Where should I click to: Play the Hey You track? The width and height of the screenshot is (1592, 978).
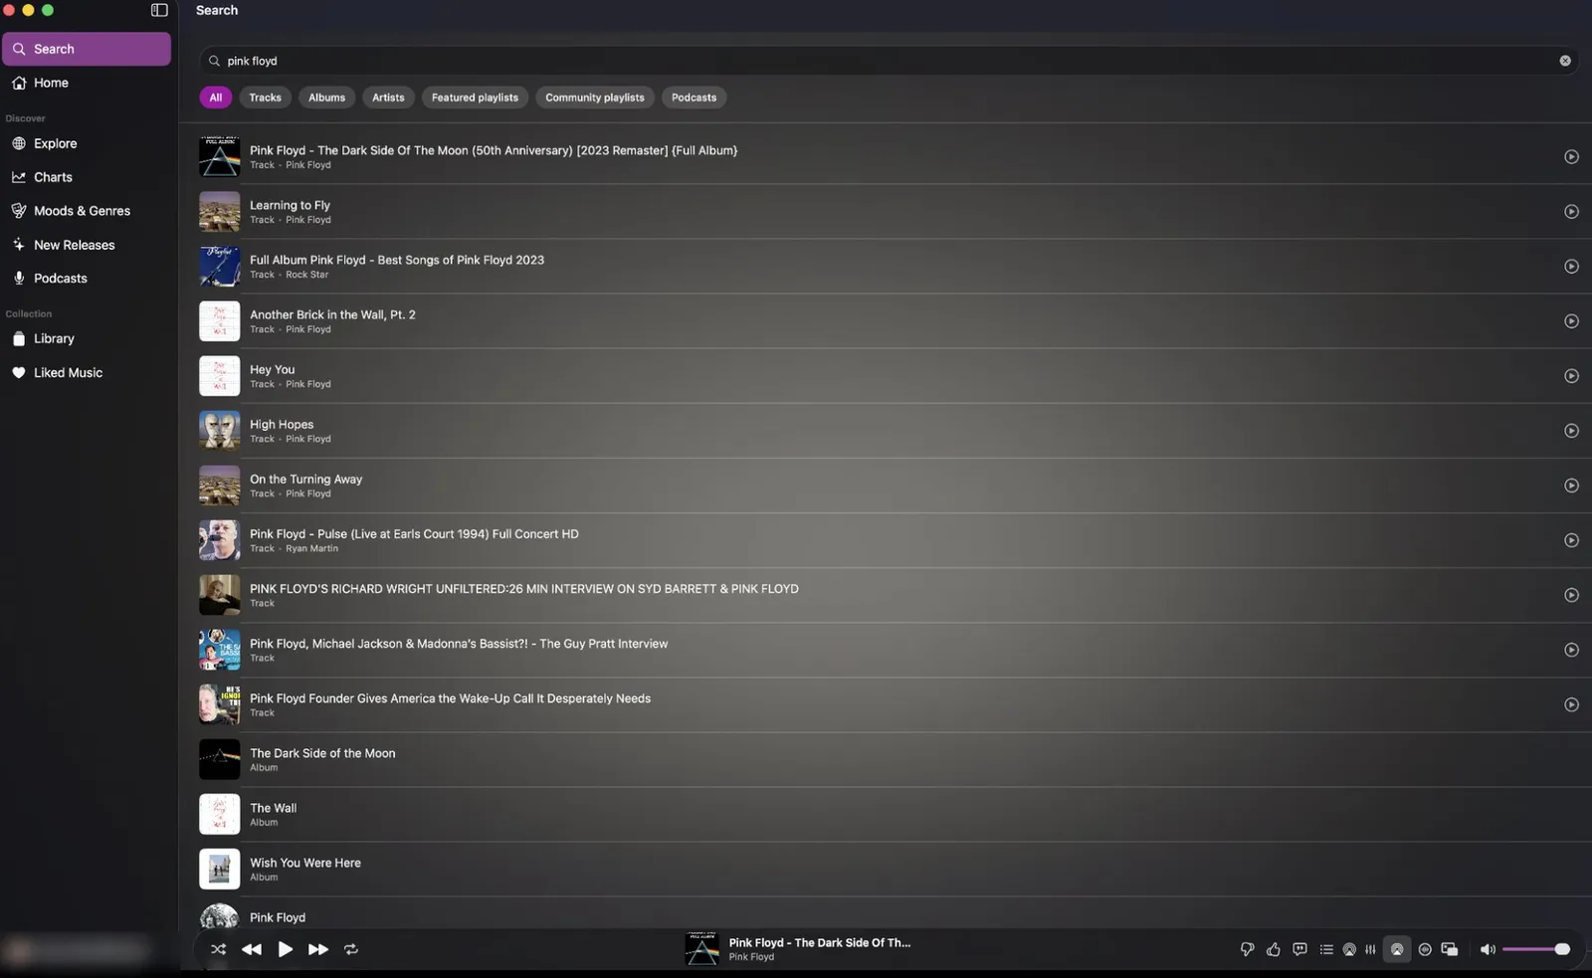point(1571,376)
